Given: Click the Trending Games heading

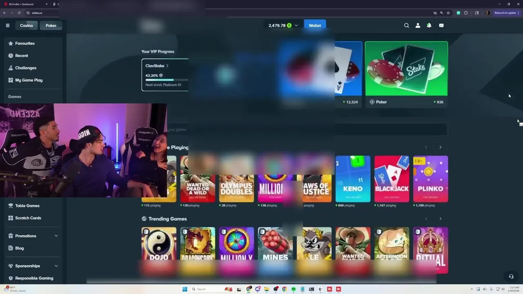Looking at the screenshot, I should (168, 219).
